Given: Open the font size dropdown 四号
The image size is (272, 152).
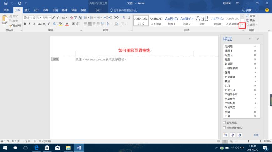Looking at the screenshot, I should point(50,18).
